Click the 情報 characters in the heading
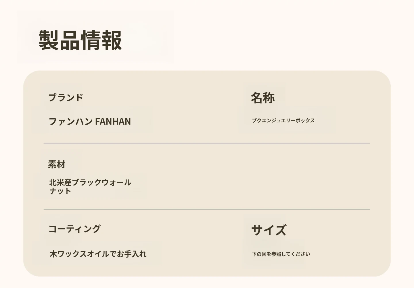Image resolution: width=414 pixels, height=288 pixels. tap(101, 40)
